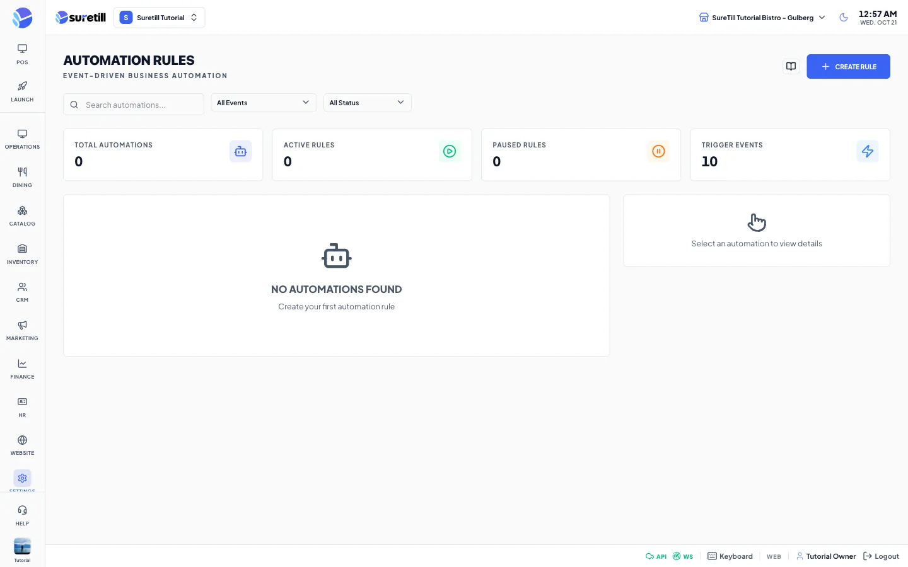Click the Logout link

click(x=881, y=556)
